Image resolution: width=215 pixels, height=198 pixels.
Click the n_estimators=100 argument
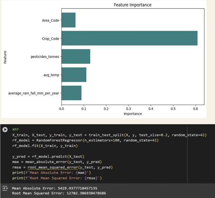tap(102, 140)
